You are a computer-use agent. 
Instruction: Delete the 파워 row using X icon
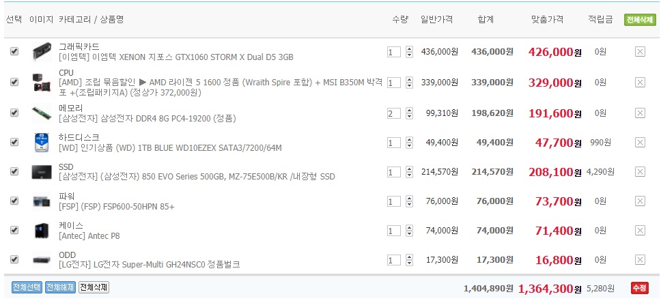tap(640, 201)
